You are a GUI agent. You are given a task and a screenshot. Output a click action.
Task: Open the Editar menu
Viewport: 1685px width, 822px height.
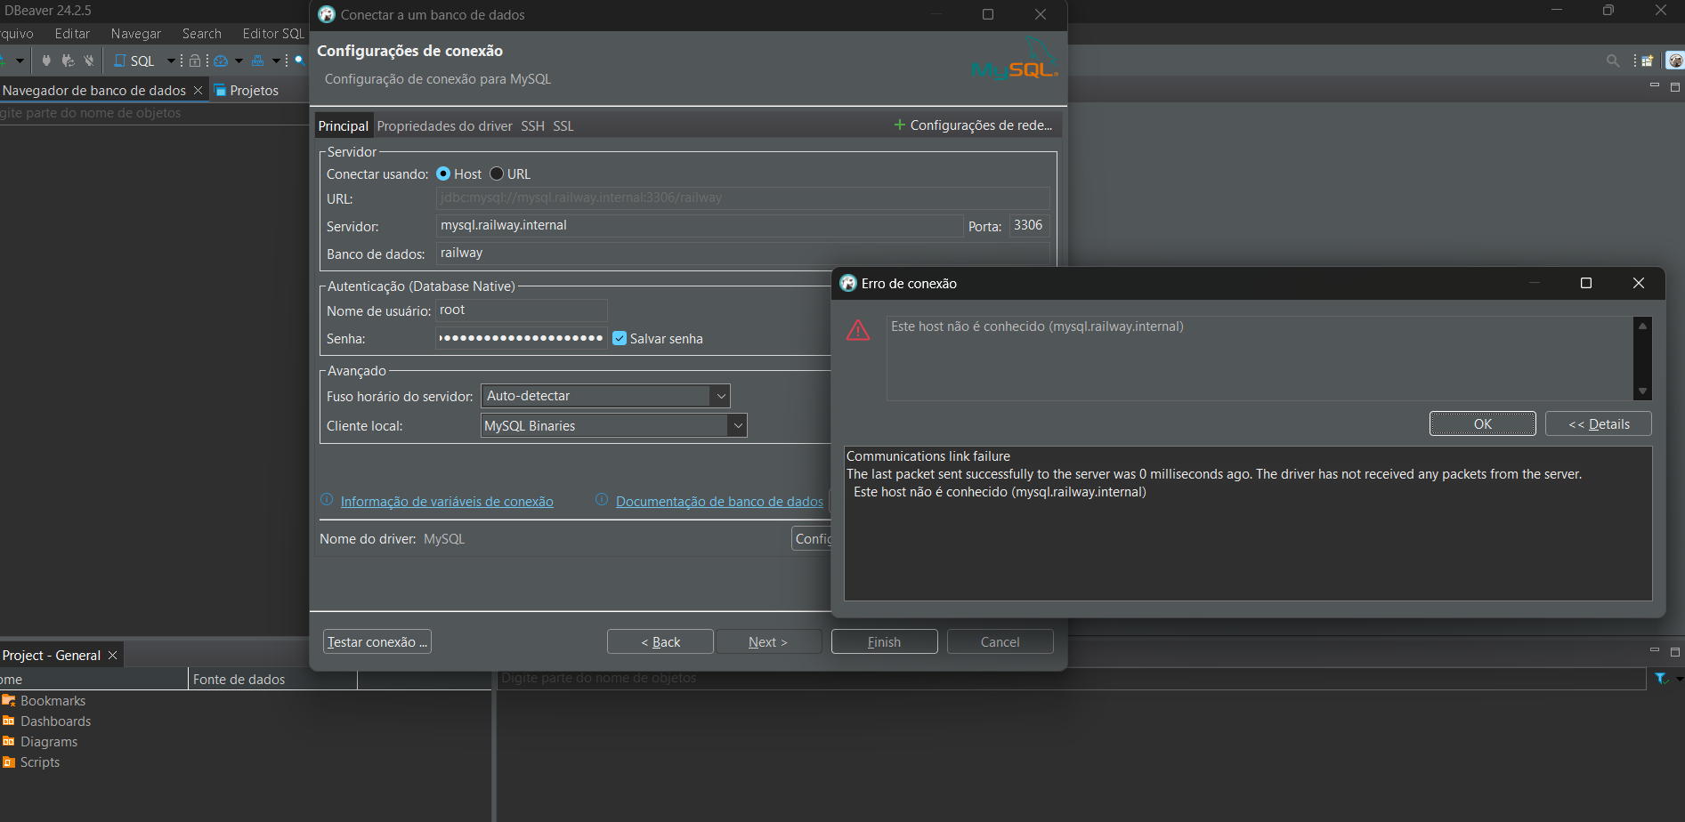[72, 34]
